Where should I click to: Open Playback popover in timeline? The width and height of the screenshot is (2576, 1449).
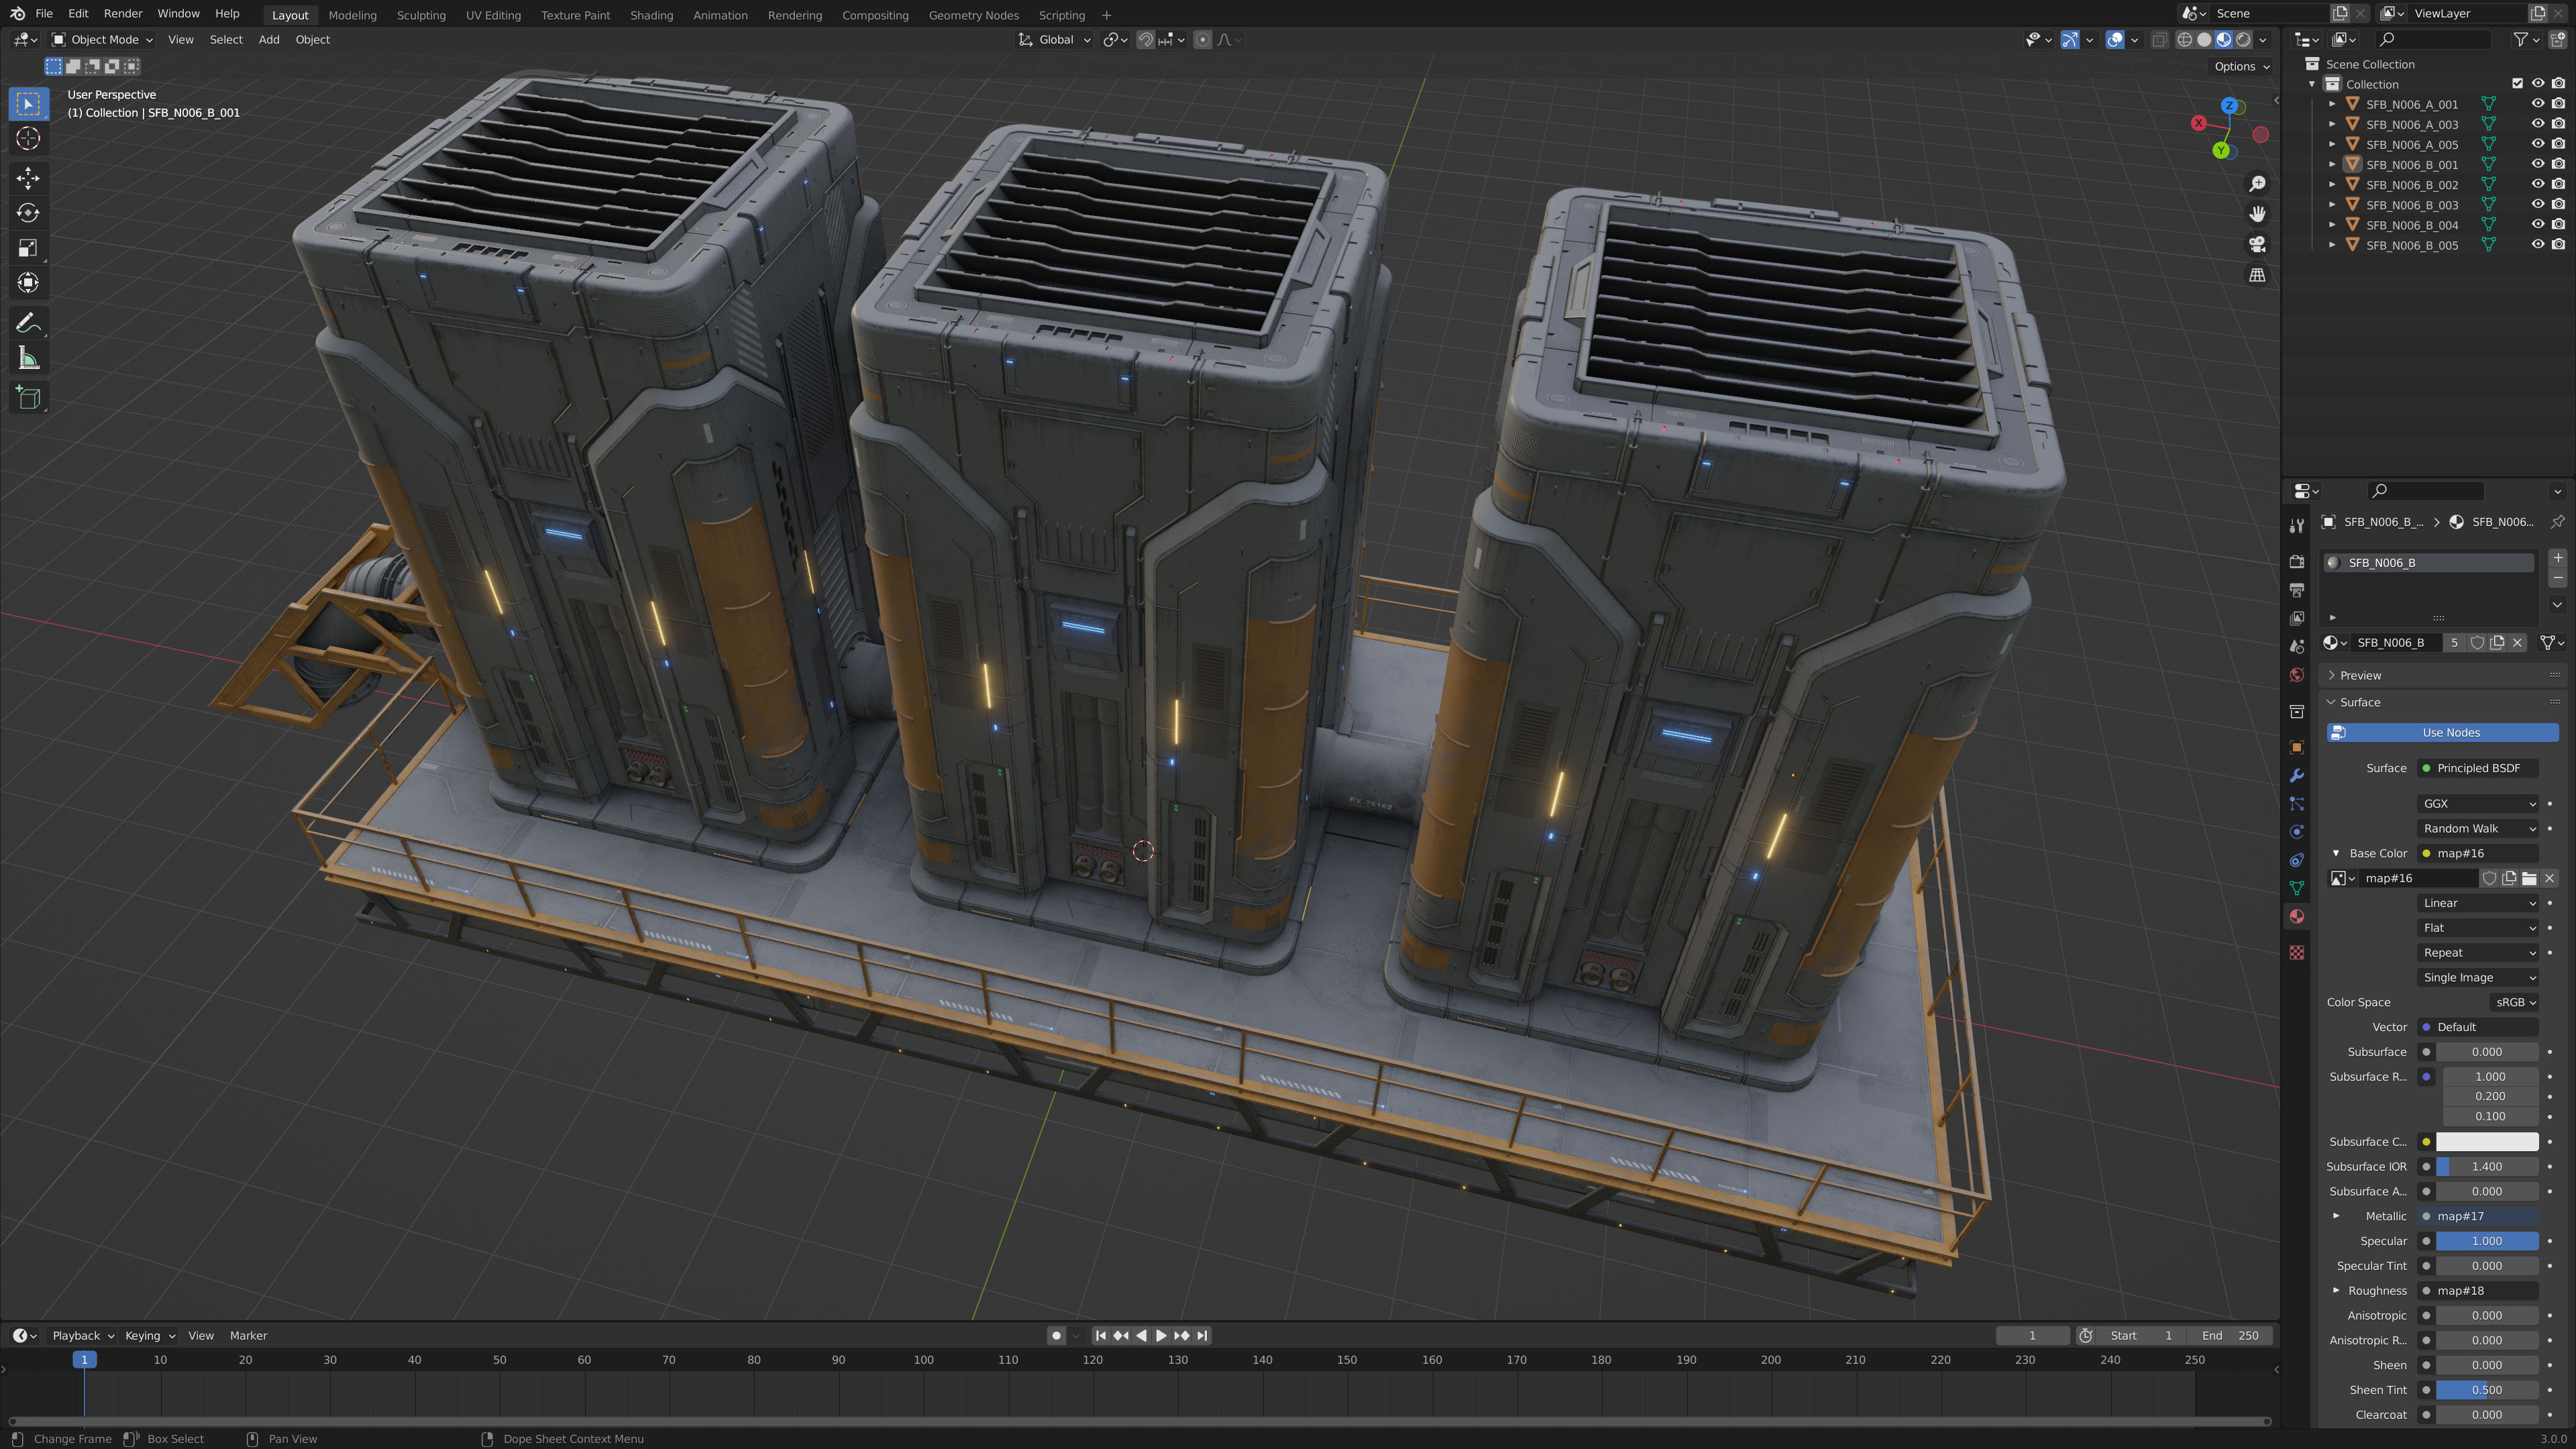point(82,1335)
